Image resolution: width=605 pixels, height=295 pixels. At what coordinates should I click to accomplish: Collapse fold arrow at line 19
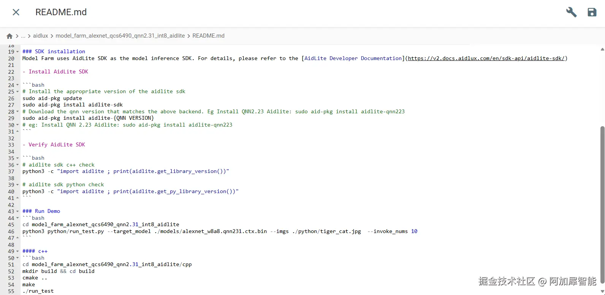tap(17, 52)
